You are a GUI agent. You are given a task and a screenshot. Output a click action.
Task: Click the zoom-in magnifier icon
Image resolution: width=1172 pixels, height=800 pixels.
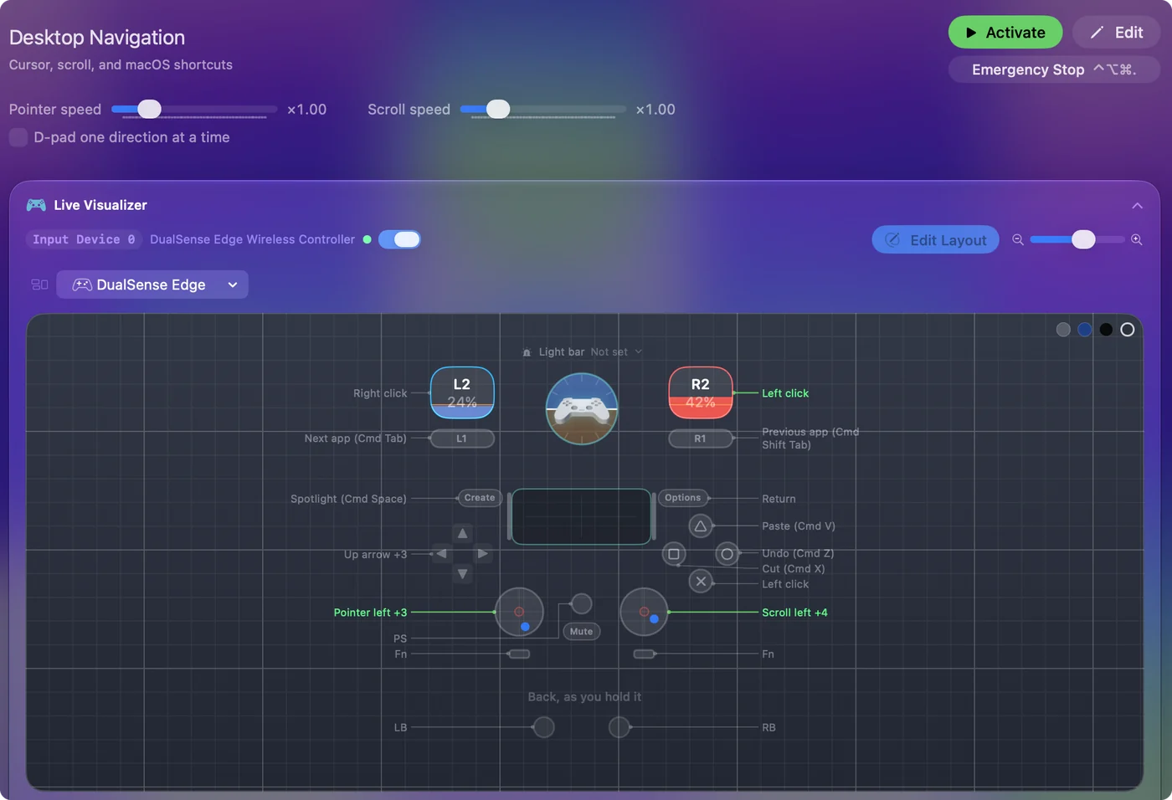(1137, 239)
